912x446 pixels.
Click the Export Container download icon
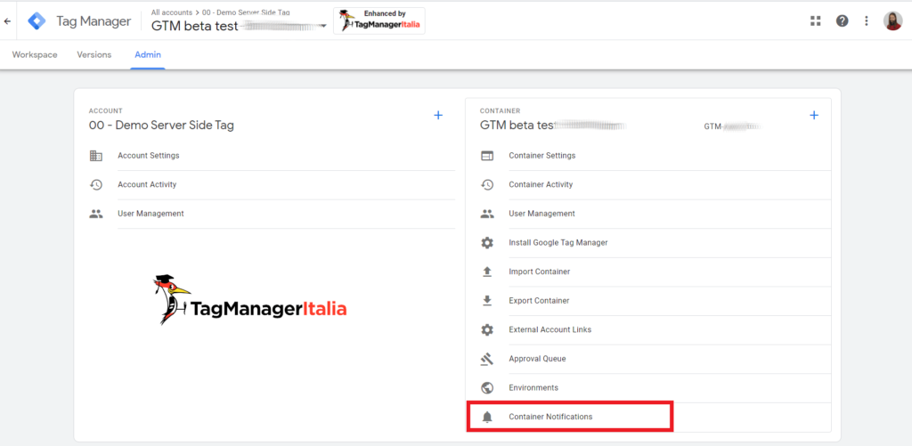tap(487, 301)
